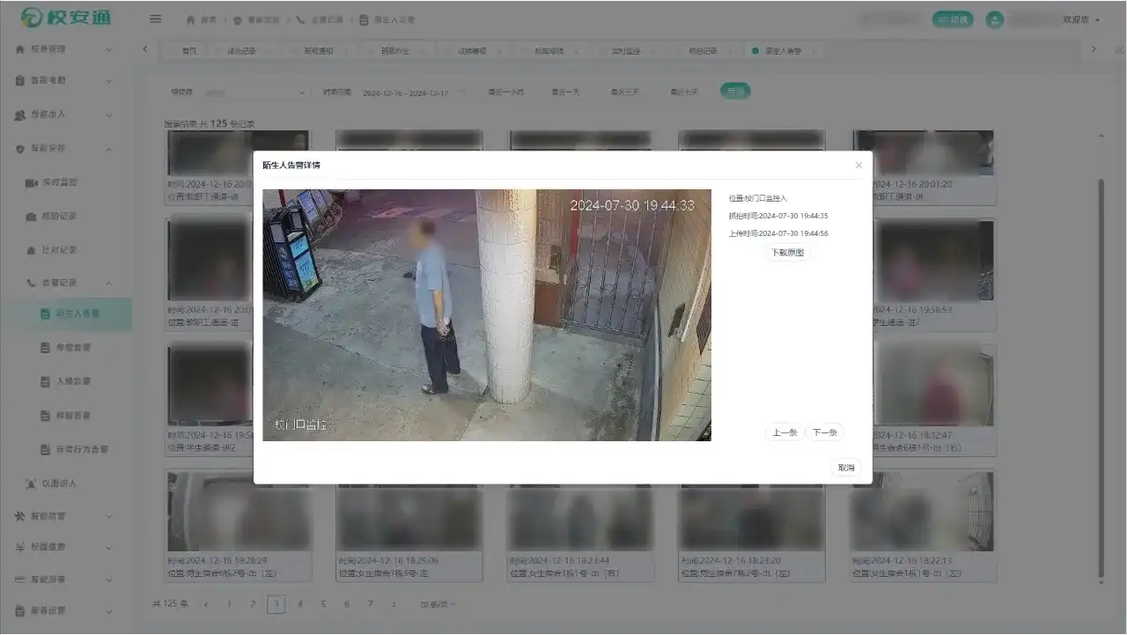Open 实时监控 camera icon in sidebar
The image size is (1127, 635).
(32, 182)
